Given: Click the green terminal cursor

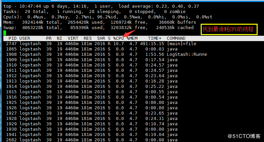Looking at the screenshot, I should (5, 33).
